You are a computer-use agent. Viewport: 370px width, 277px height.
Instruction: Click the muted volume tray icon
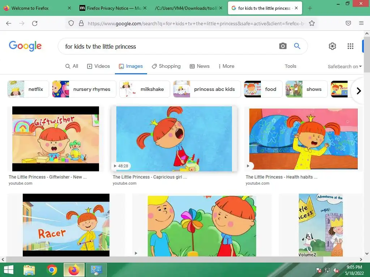pos(336,270)
